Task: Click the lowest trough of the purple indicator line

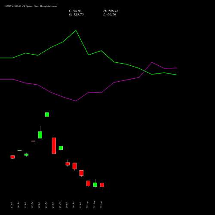Action: 76,101
